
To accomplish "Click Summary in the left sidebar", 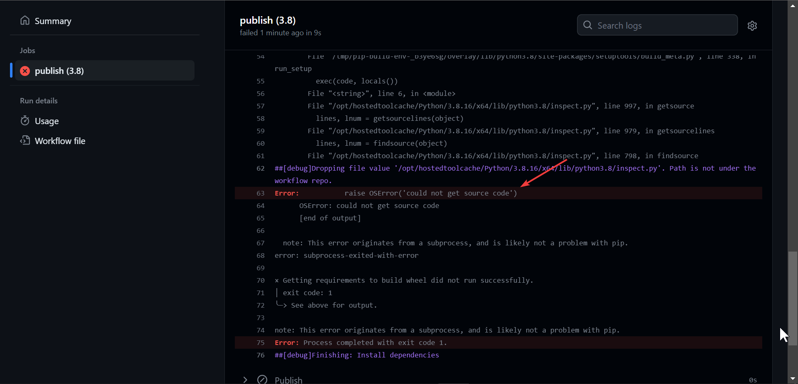I will [x=53, y=21].
